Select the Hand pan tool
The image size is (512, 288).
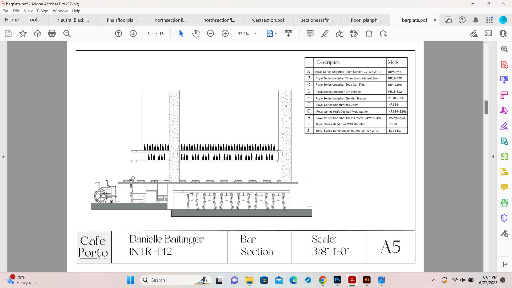[x=196, y=34]
